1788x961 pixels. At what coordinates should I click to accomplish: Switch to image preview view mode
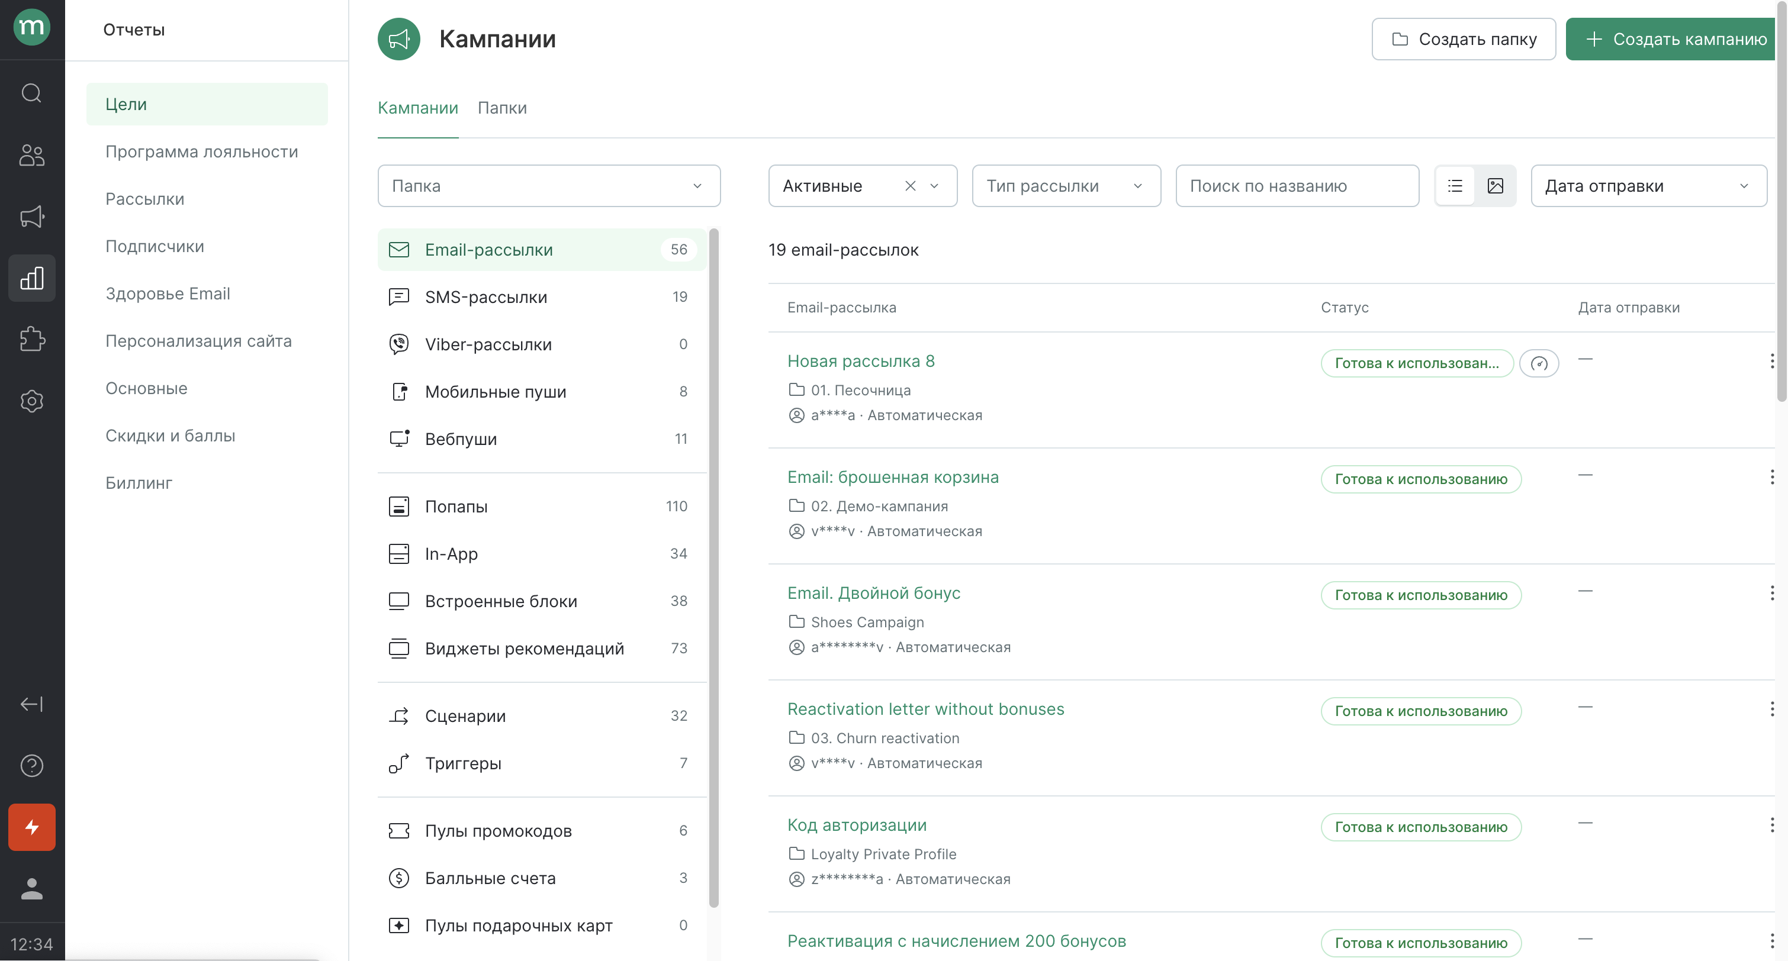point(1496,186)
